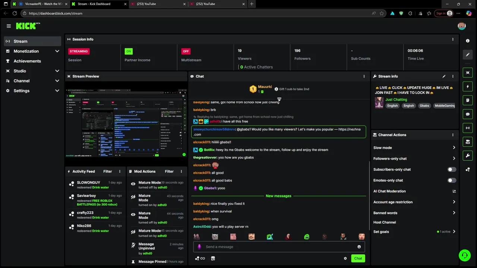Toggle the chat bubble panel icon in sidebar

click(468, 114)
